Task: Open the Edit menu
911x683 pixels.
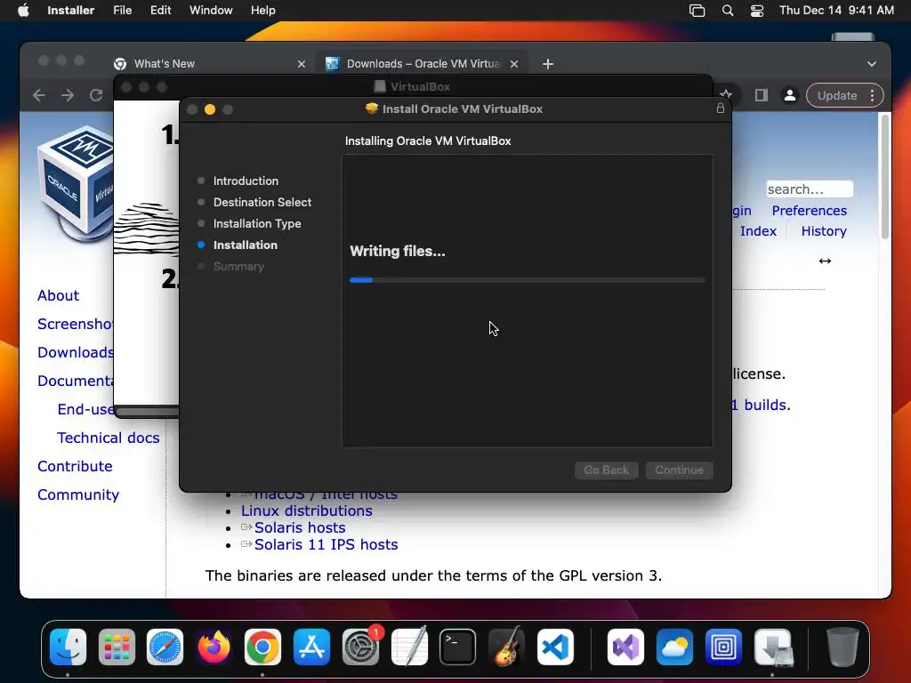Action: [160, 11]
